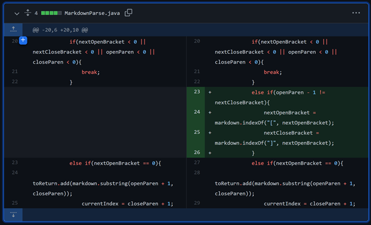The width and height of the screenshot is (371, 225).
Task: Click 'break;' in the left pane
Action: pos(90,72)
